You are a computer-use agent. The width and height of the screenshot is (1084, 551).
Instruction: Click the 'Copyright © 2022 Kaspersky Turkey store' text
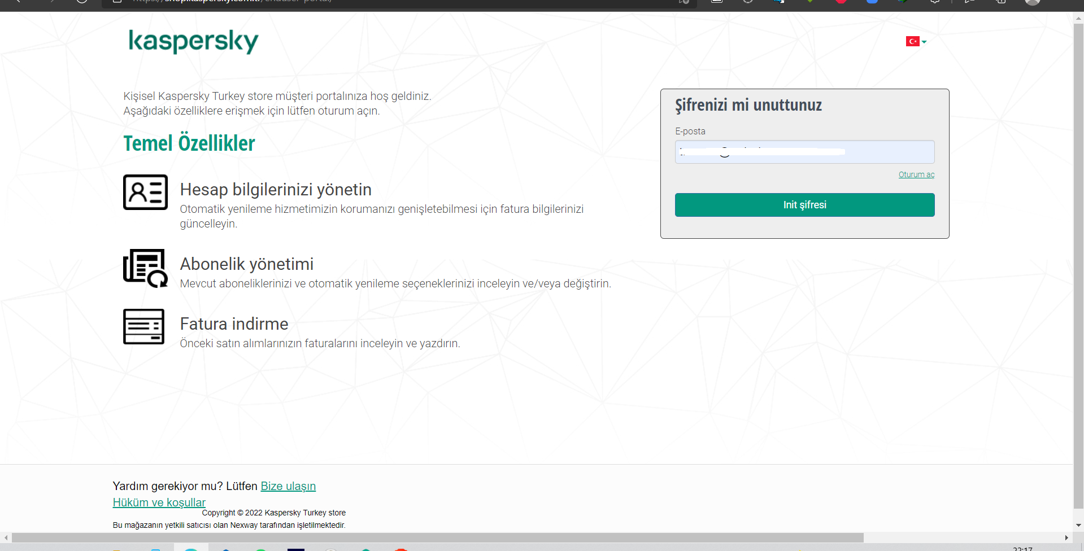[274, 513]
